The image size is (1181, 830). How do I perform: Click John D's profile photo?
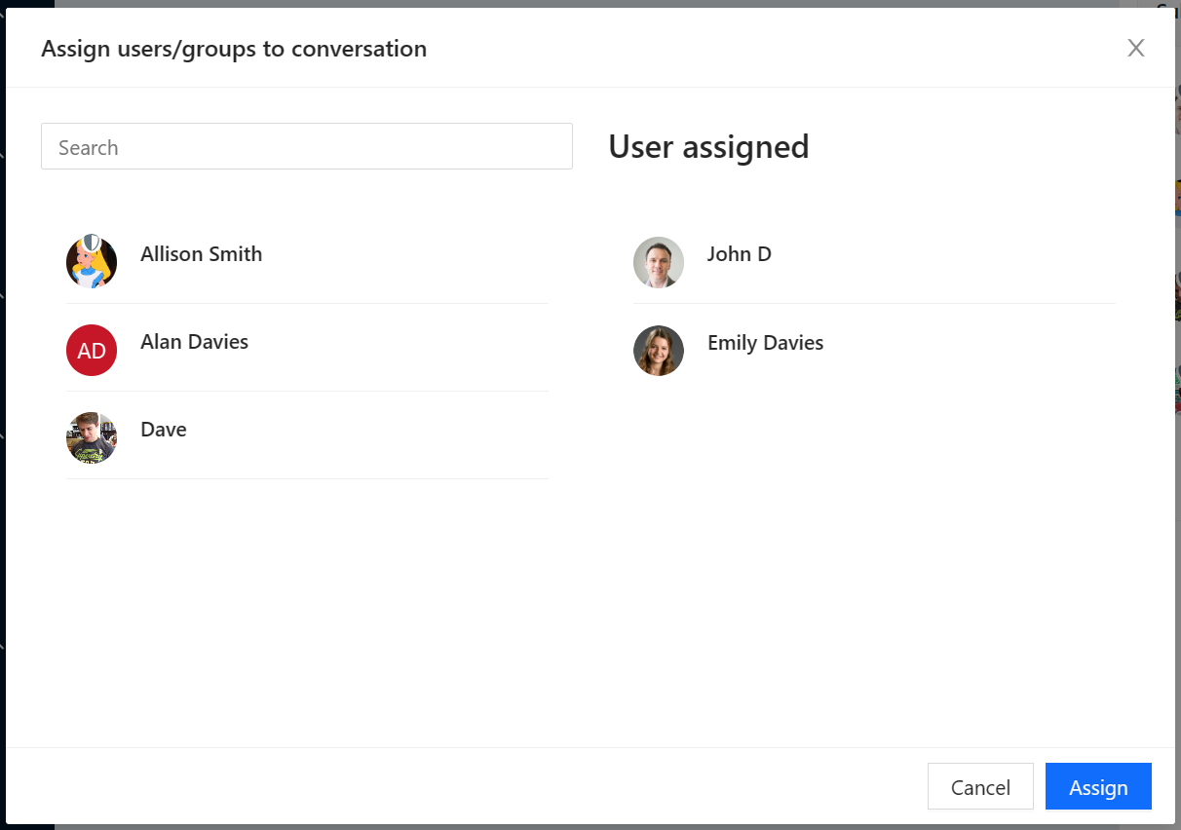tap(659, 263)
